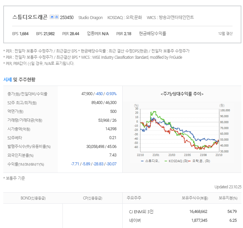Click the BOND(신용등급) column header
This screenshot has height=228, width=243.
(x=33, y=198)
